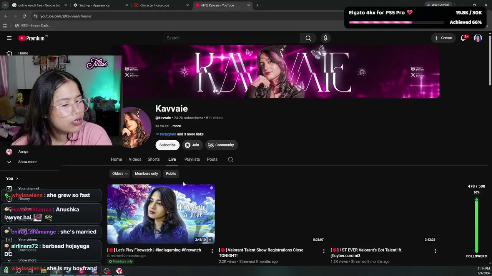Play the Let's Play Firewatch stream thumbnail
The width and height of the screenshot is (492, 276).
[161, 214]
